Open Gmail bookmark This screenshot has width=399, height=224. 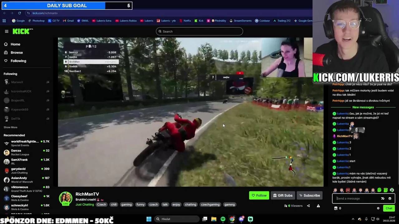point(68,21)
